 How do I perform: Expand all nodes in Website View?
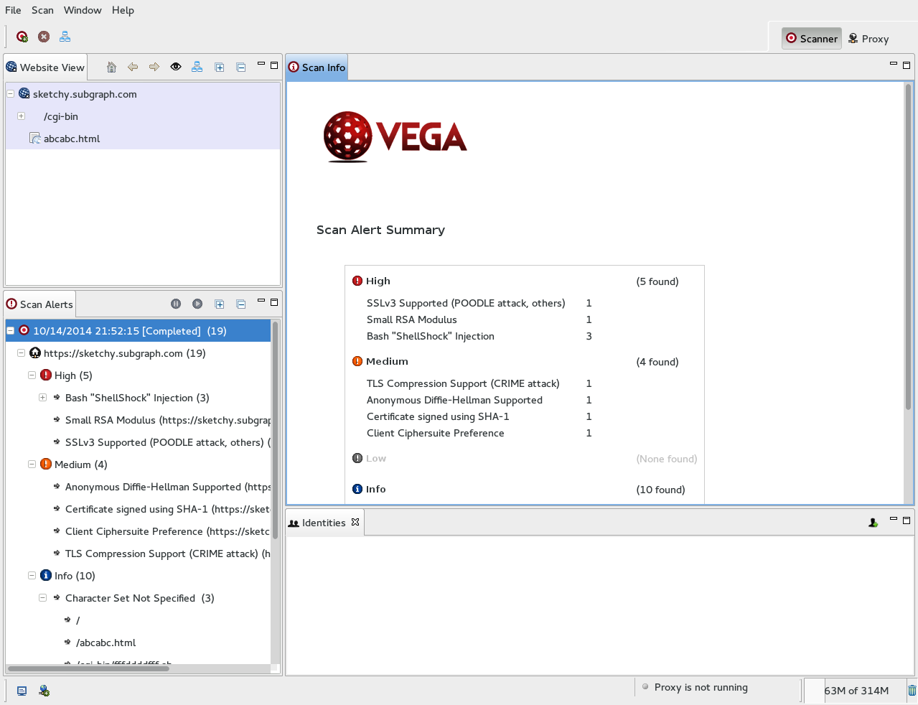220,67
